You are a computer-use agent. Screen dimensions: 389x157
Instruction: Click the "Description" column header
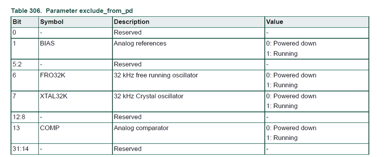[131, 22]
